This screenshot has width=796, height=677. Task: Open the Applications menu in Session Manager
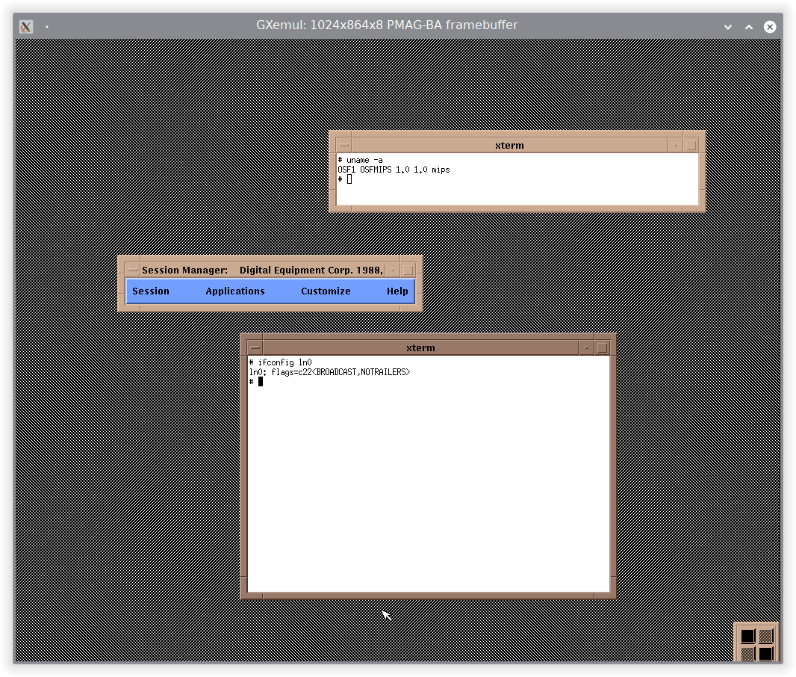(x=235, y=291)
